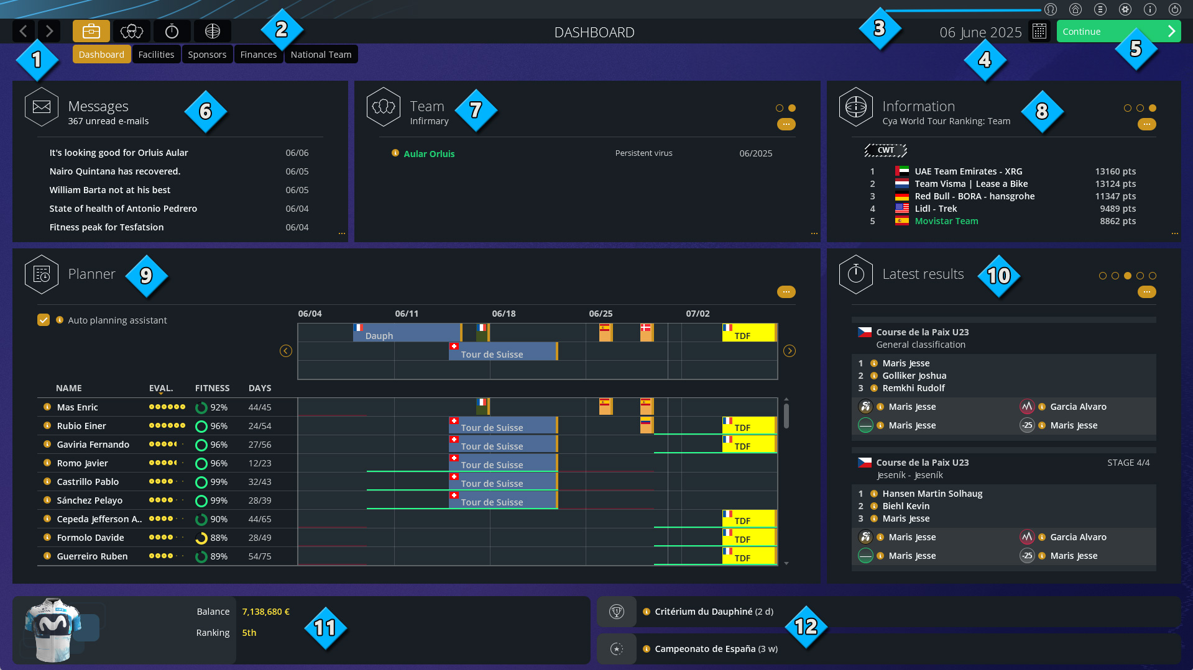Open the list menu icon in top bar

point(1100,9)
